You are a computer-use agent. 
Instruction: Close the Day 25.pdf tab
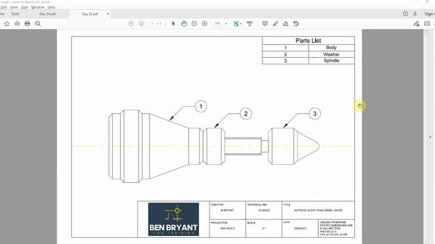tap(108, 14)
